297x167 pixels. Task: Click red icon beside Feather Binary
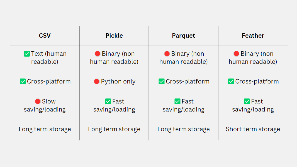(236, 54)
